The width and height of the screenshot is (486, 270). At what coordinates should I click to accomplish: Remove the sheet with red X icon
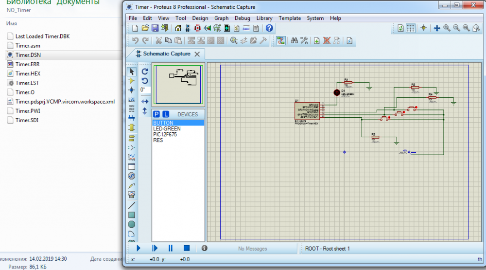coord(327,41)
